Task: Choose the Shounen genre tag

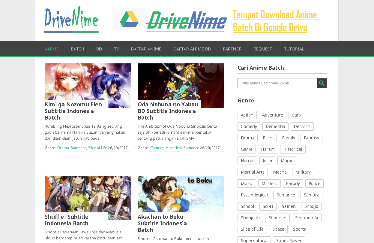Action: pyautogui.click(x=277, y=218)
